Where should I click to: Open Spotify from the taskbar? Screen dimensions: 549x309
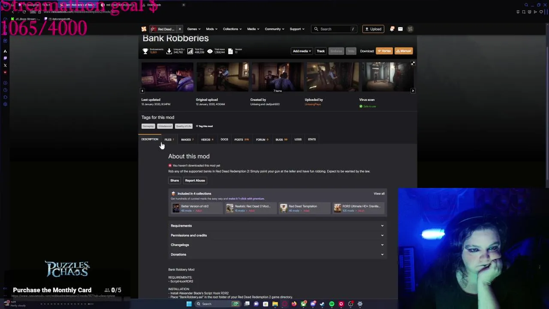coord(332,304)
